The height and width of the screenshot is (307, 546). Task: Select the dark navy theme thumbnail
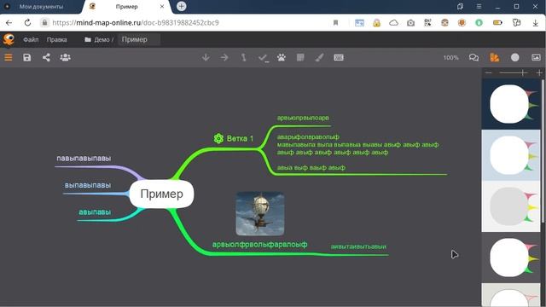click(x=511, y=104)
